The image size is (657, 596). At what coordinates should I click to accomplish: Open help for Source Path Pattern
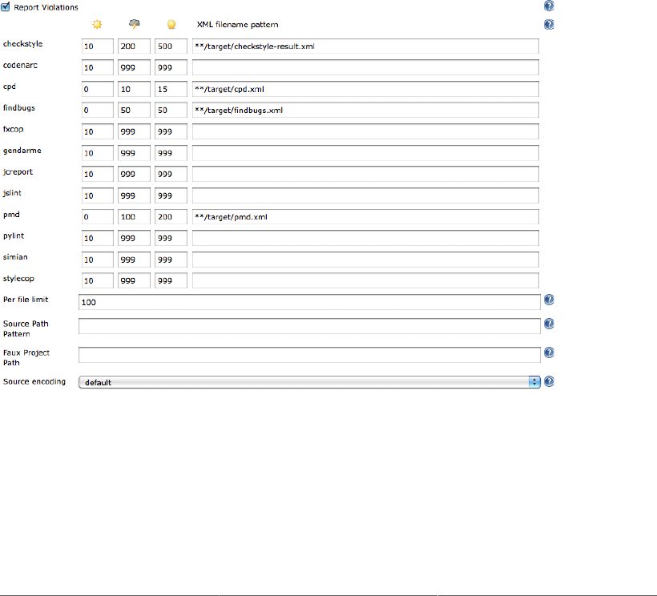click(x=549, y=324)
